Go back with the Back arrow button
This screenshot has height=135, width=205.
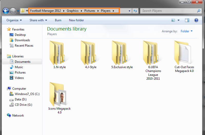6,11
